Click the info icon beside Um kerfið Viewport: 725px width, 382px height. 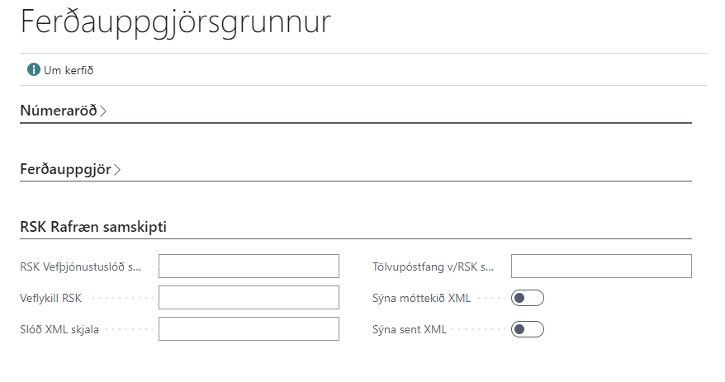click(x=34, y=69)
